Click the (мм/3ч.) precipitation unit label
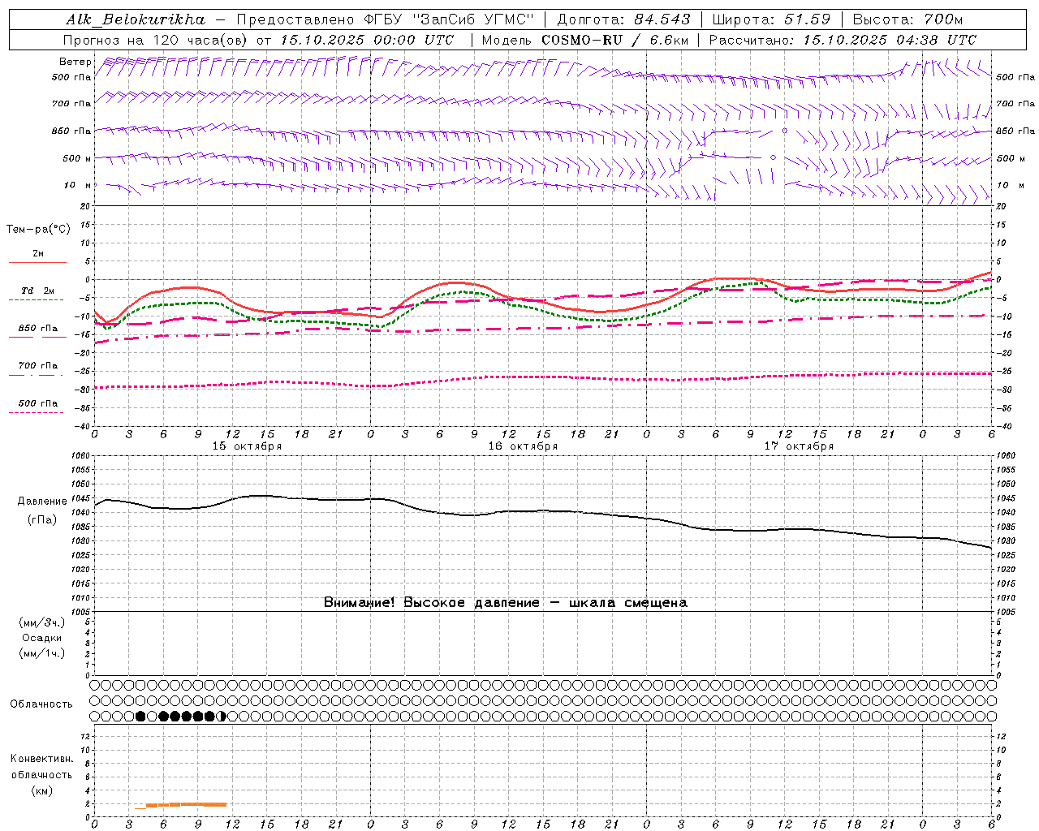This screenshot has height=831, width=1039. [x=42, y=622]
